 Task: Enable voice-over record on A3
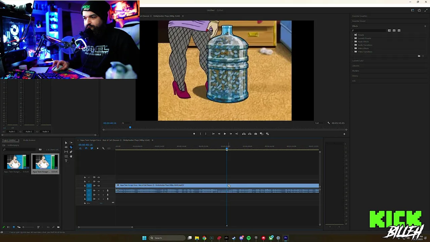click(x=107, y=199)
